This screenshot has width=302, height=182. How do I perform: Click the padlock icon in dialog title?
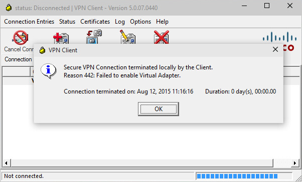[42, 50]
